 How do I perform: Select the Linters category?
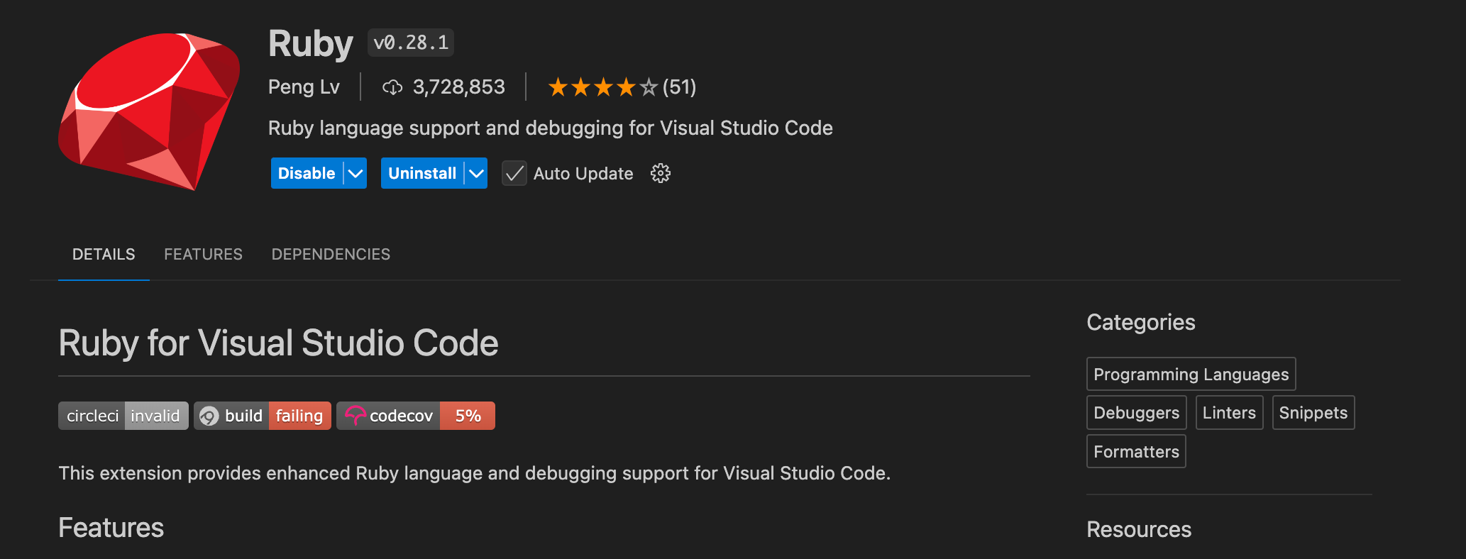[x=1229, y=412]
